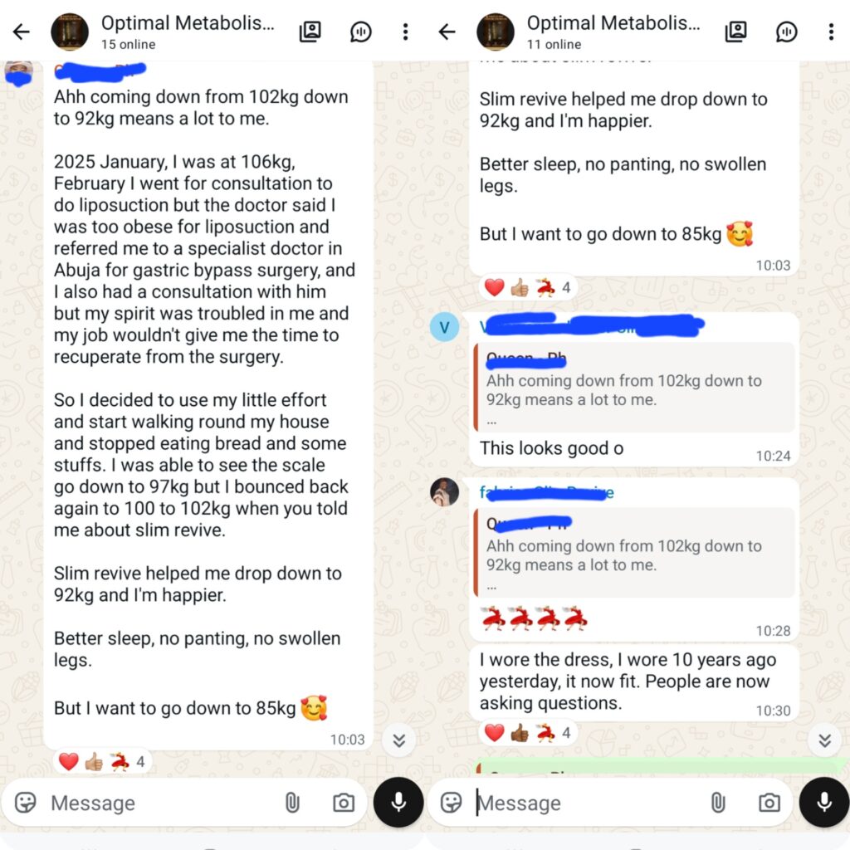850x850 pixels.
Task: Tap the emoji sticker icon in the left message bar
Action: [26, 803]
